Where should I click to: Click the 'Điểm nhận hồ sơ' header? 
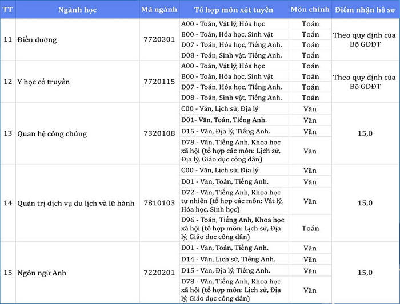(365, 10)
